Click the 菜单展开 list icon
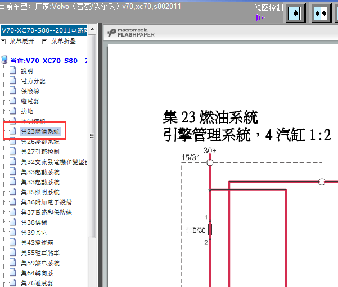The image size is (338, 287). 3,42
